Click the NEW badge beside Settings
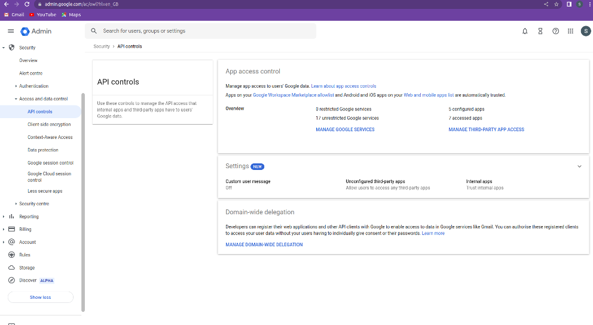 tap(257, 166)
